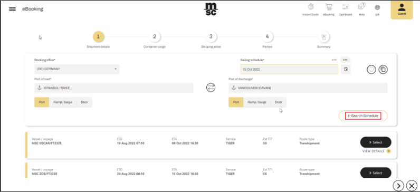Open the Help icon
Viewport: 420px width, 192px height.
[361, 9]
